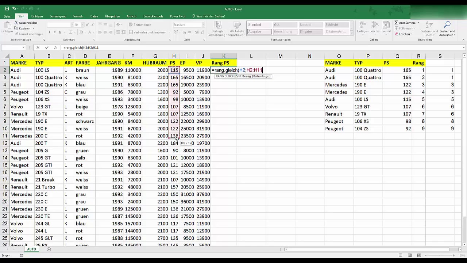Toggle italic with the K button
This screenshot has width=467, height=263.
click(x=55, y=32)
